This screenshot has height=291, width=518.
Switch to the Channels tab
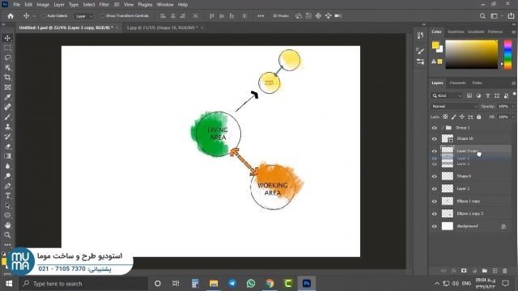coord(457,82)
